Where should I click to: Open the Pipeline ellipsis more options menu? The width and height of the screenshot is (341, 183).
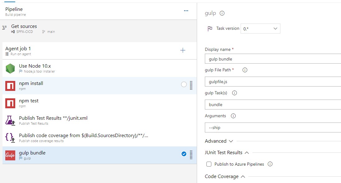click(186, 11)
